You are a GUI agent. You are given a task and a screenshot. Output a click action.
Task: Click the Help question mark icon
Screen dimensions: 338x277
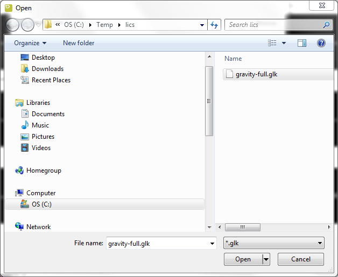tap(321, 43)
